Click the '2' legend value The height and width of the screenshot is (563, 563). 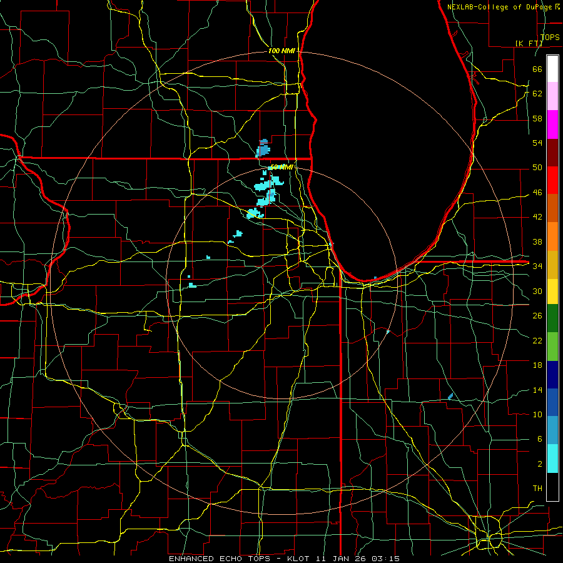point(540,464)
